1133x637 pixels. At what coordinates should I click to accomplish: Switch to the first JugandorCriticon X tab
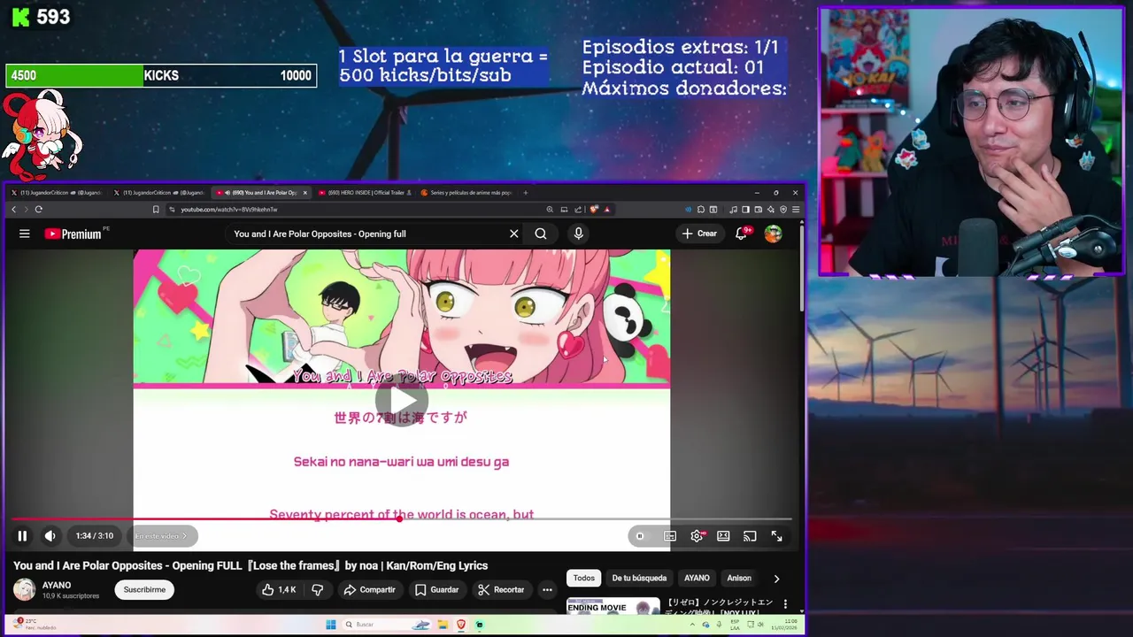point(58,192)
